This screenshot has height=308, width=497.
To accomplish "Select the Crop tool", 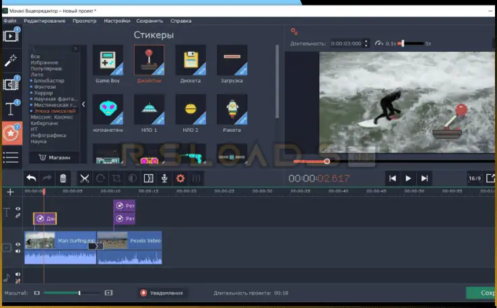I will coord(117,178).
